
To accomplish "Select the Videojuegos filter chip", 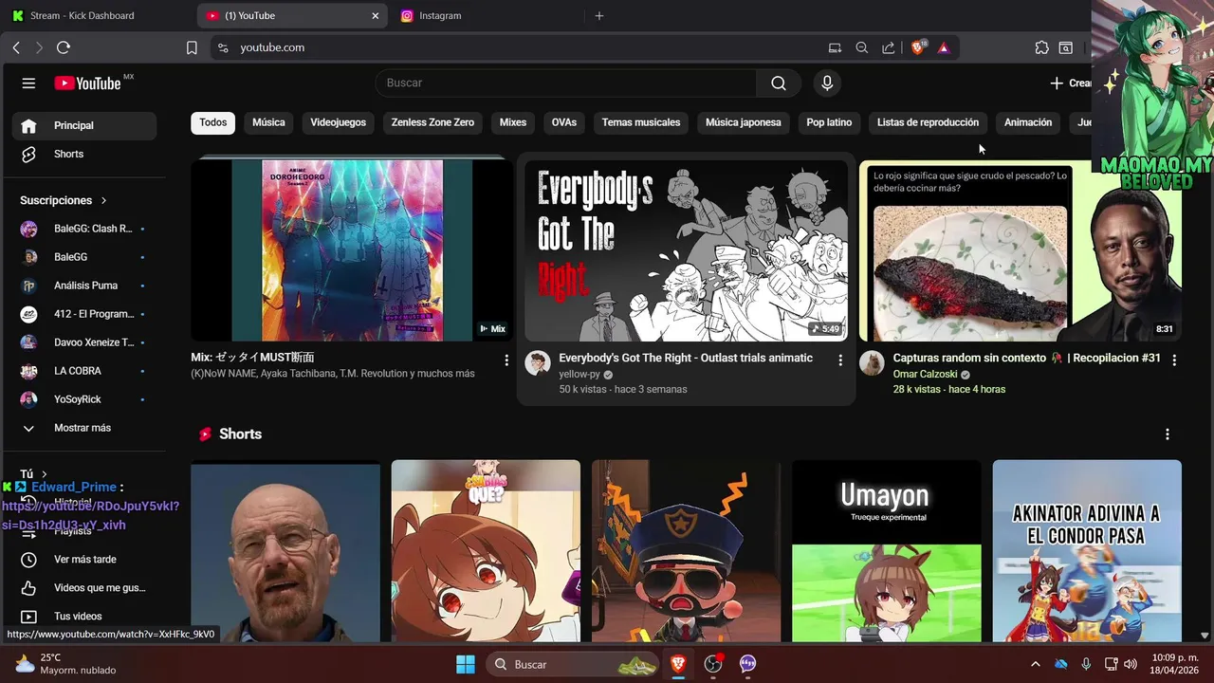I will [338, 123].
